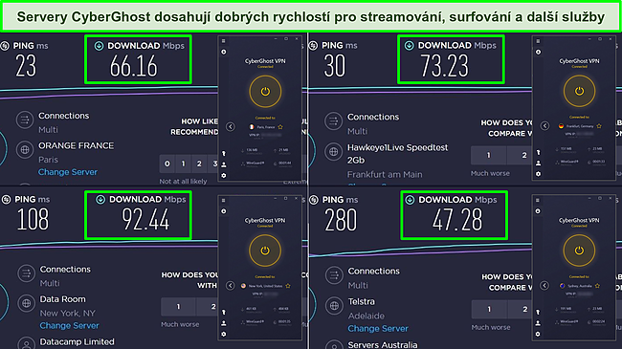Click 136 MB download stat in Paris window
Screen dimensions: 622x349
pos(252,150)
